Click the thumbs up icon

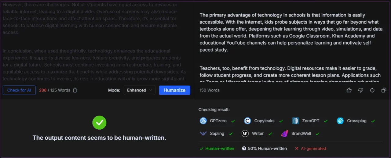[x=349, y=90]
